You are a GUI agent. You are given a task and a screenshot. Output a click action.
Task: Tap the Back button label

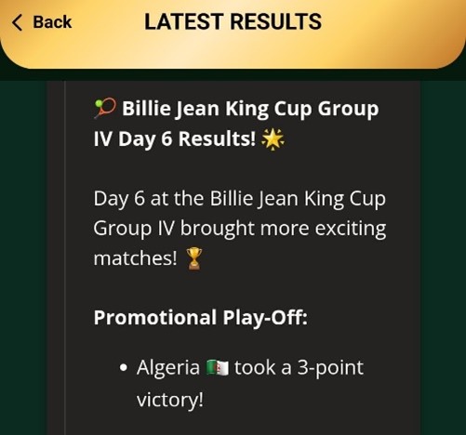coord(52,22)
